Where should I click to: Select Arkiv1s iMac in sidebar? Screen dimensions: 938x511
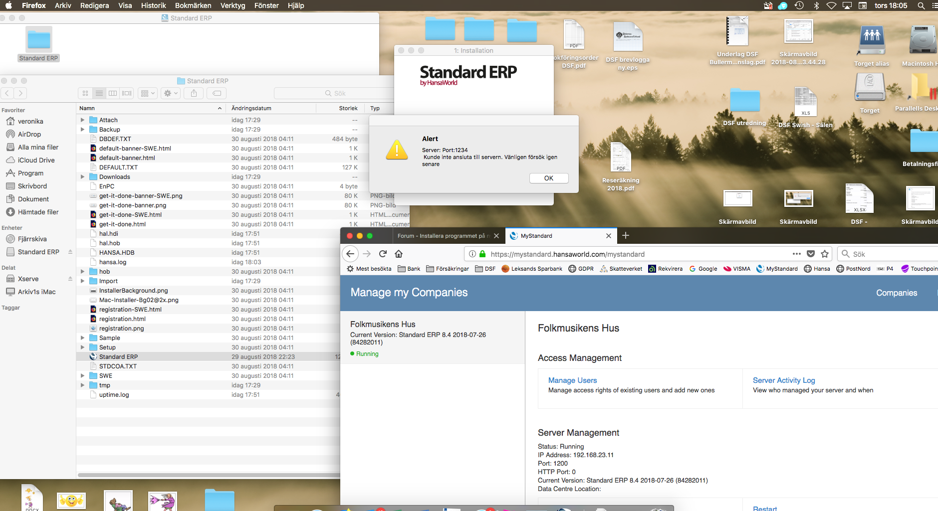click(x=36, y=292)
